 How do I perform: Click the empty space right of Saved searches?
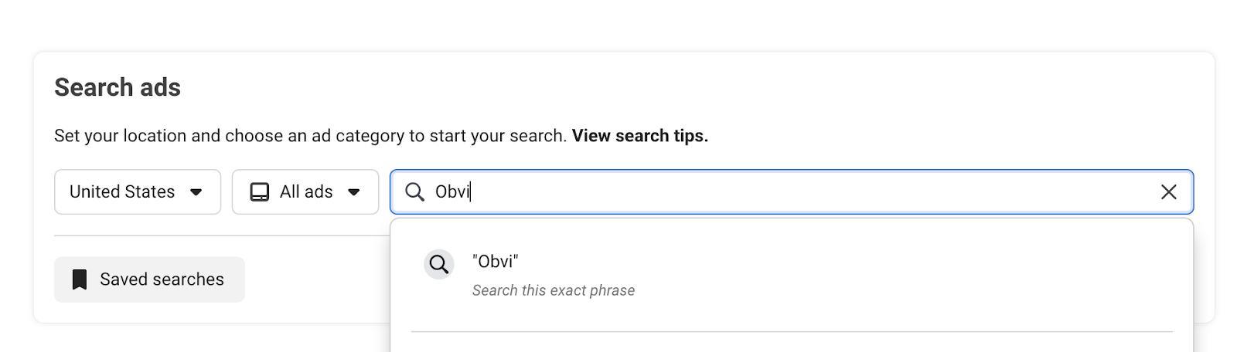pyautogui.click(x=317, y=279)
